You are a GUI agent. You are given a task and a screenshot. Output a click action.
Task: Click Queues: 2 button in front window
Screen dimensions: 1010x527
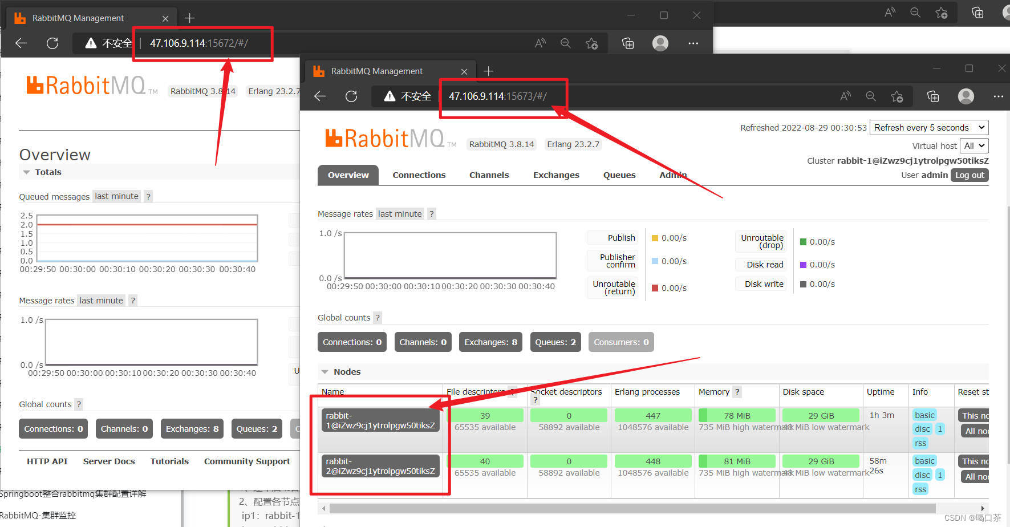[555, 342]
